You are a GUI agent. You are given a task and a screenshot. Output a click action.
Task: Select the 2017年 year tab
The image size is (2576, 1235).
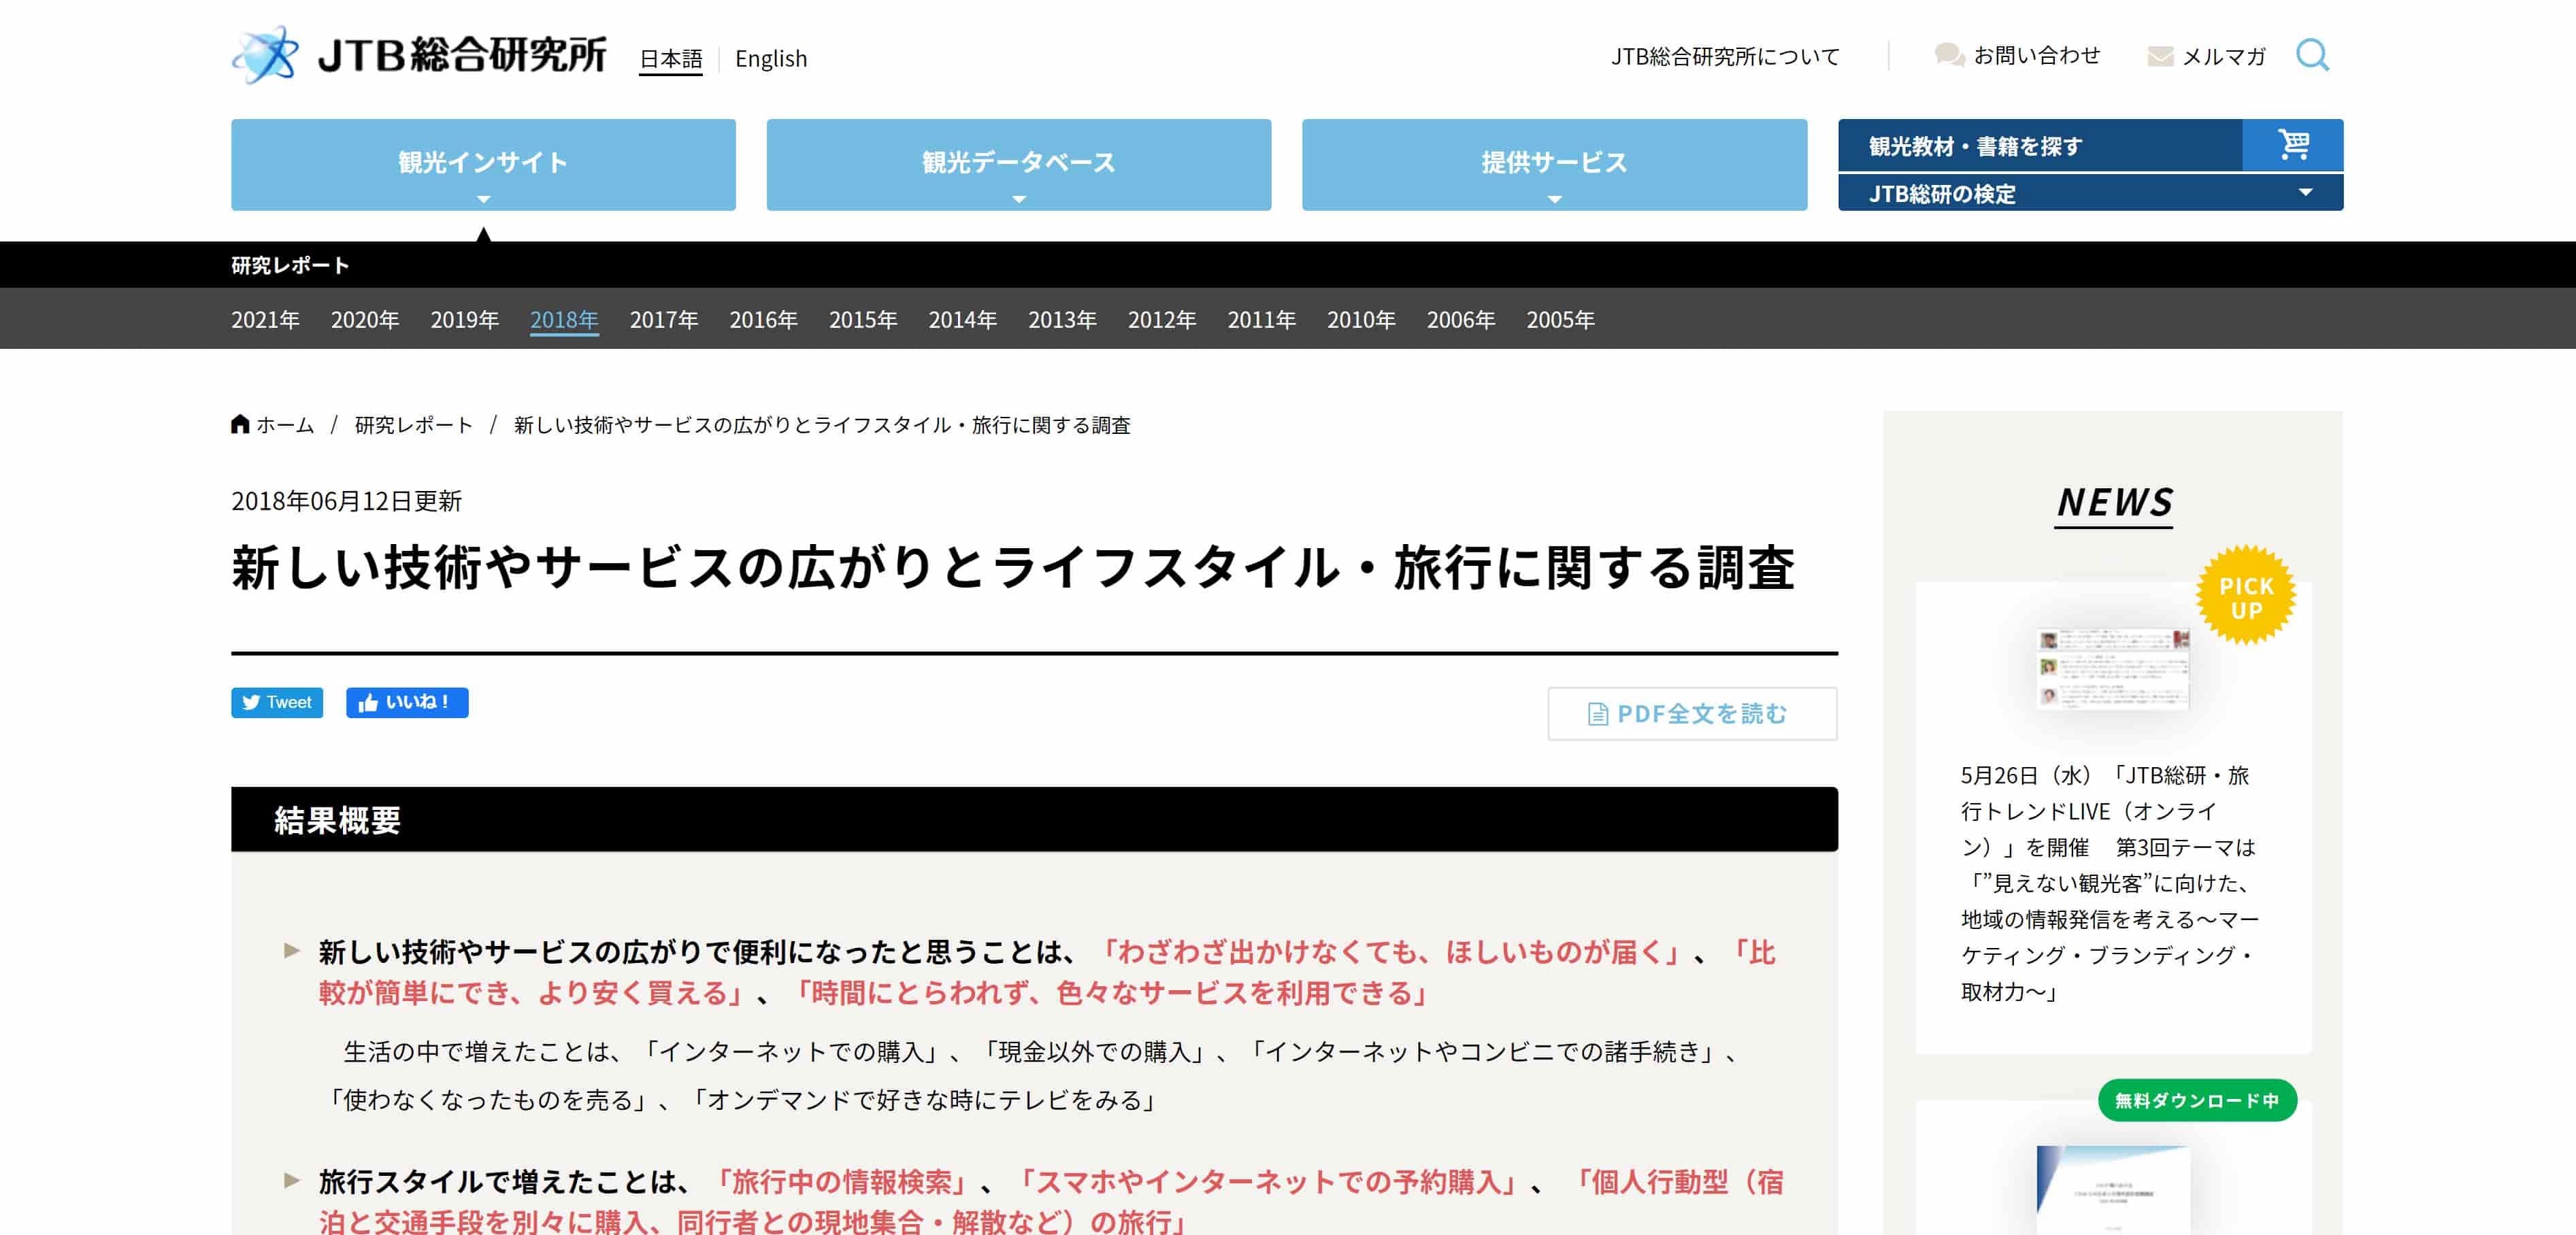[663, 320]
